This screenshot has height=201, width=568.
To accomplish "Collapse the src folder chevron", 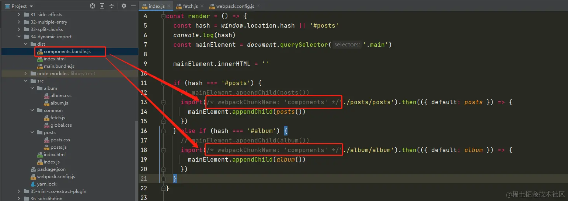I will point(26,81).
